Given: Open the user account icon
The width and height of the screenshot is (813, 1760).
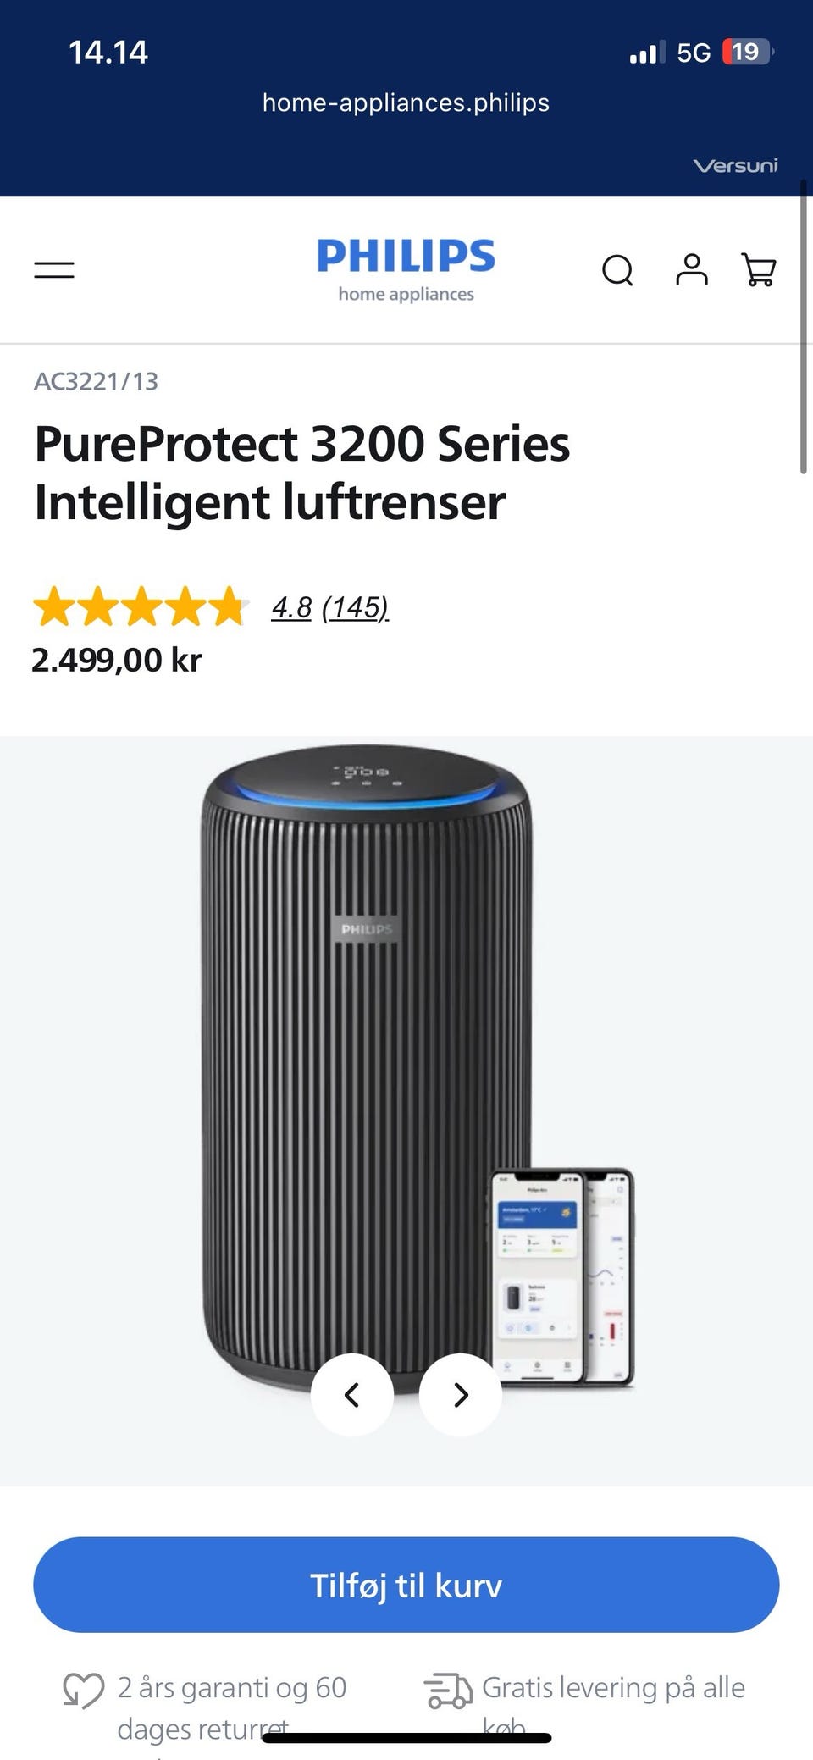Looking at the screenshot, I should [691, 269].
